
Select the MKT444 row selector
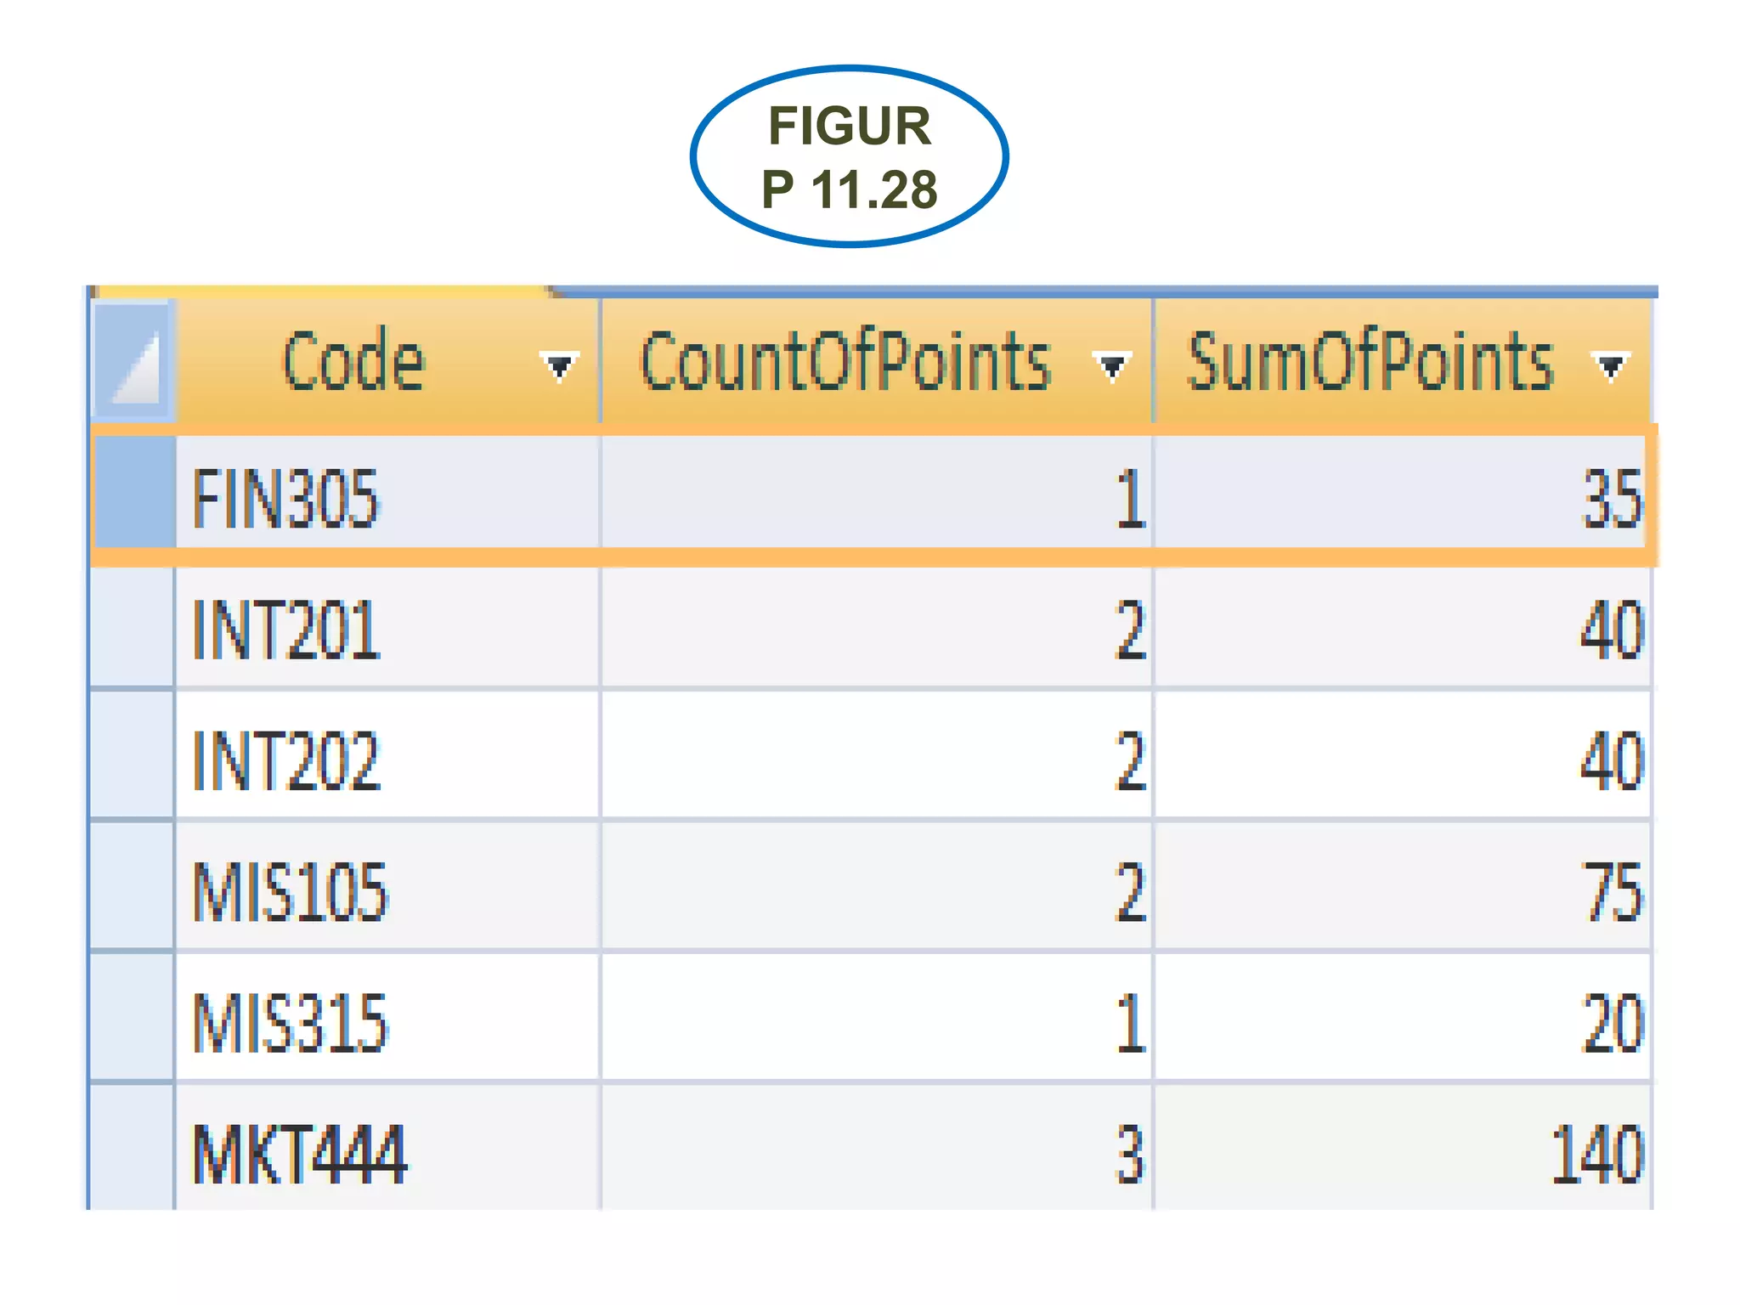[133, 1149]
